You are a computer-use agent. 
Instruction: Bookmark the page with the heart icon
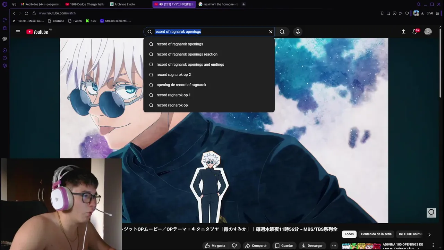(407, 13)
